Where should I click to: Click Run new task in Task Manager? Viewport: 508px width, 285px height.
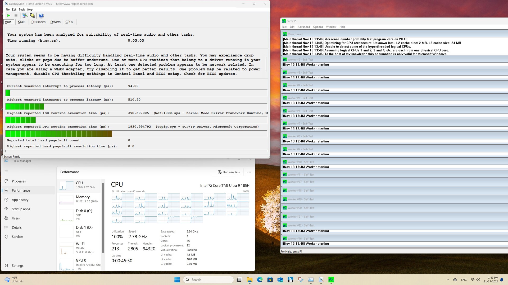pyautogui.click(x=229, y=172)
